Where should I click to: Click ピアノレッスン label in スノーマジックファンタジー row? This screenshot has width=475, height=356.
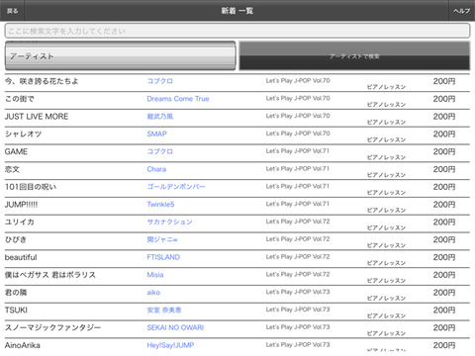[x=386, y=333]
